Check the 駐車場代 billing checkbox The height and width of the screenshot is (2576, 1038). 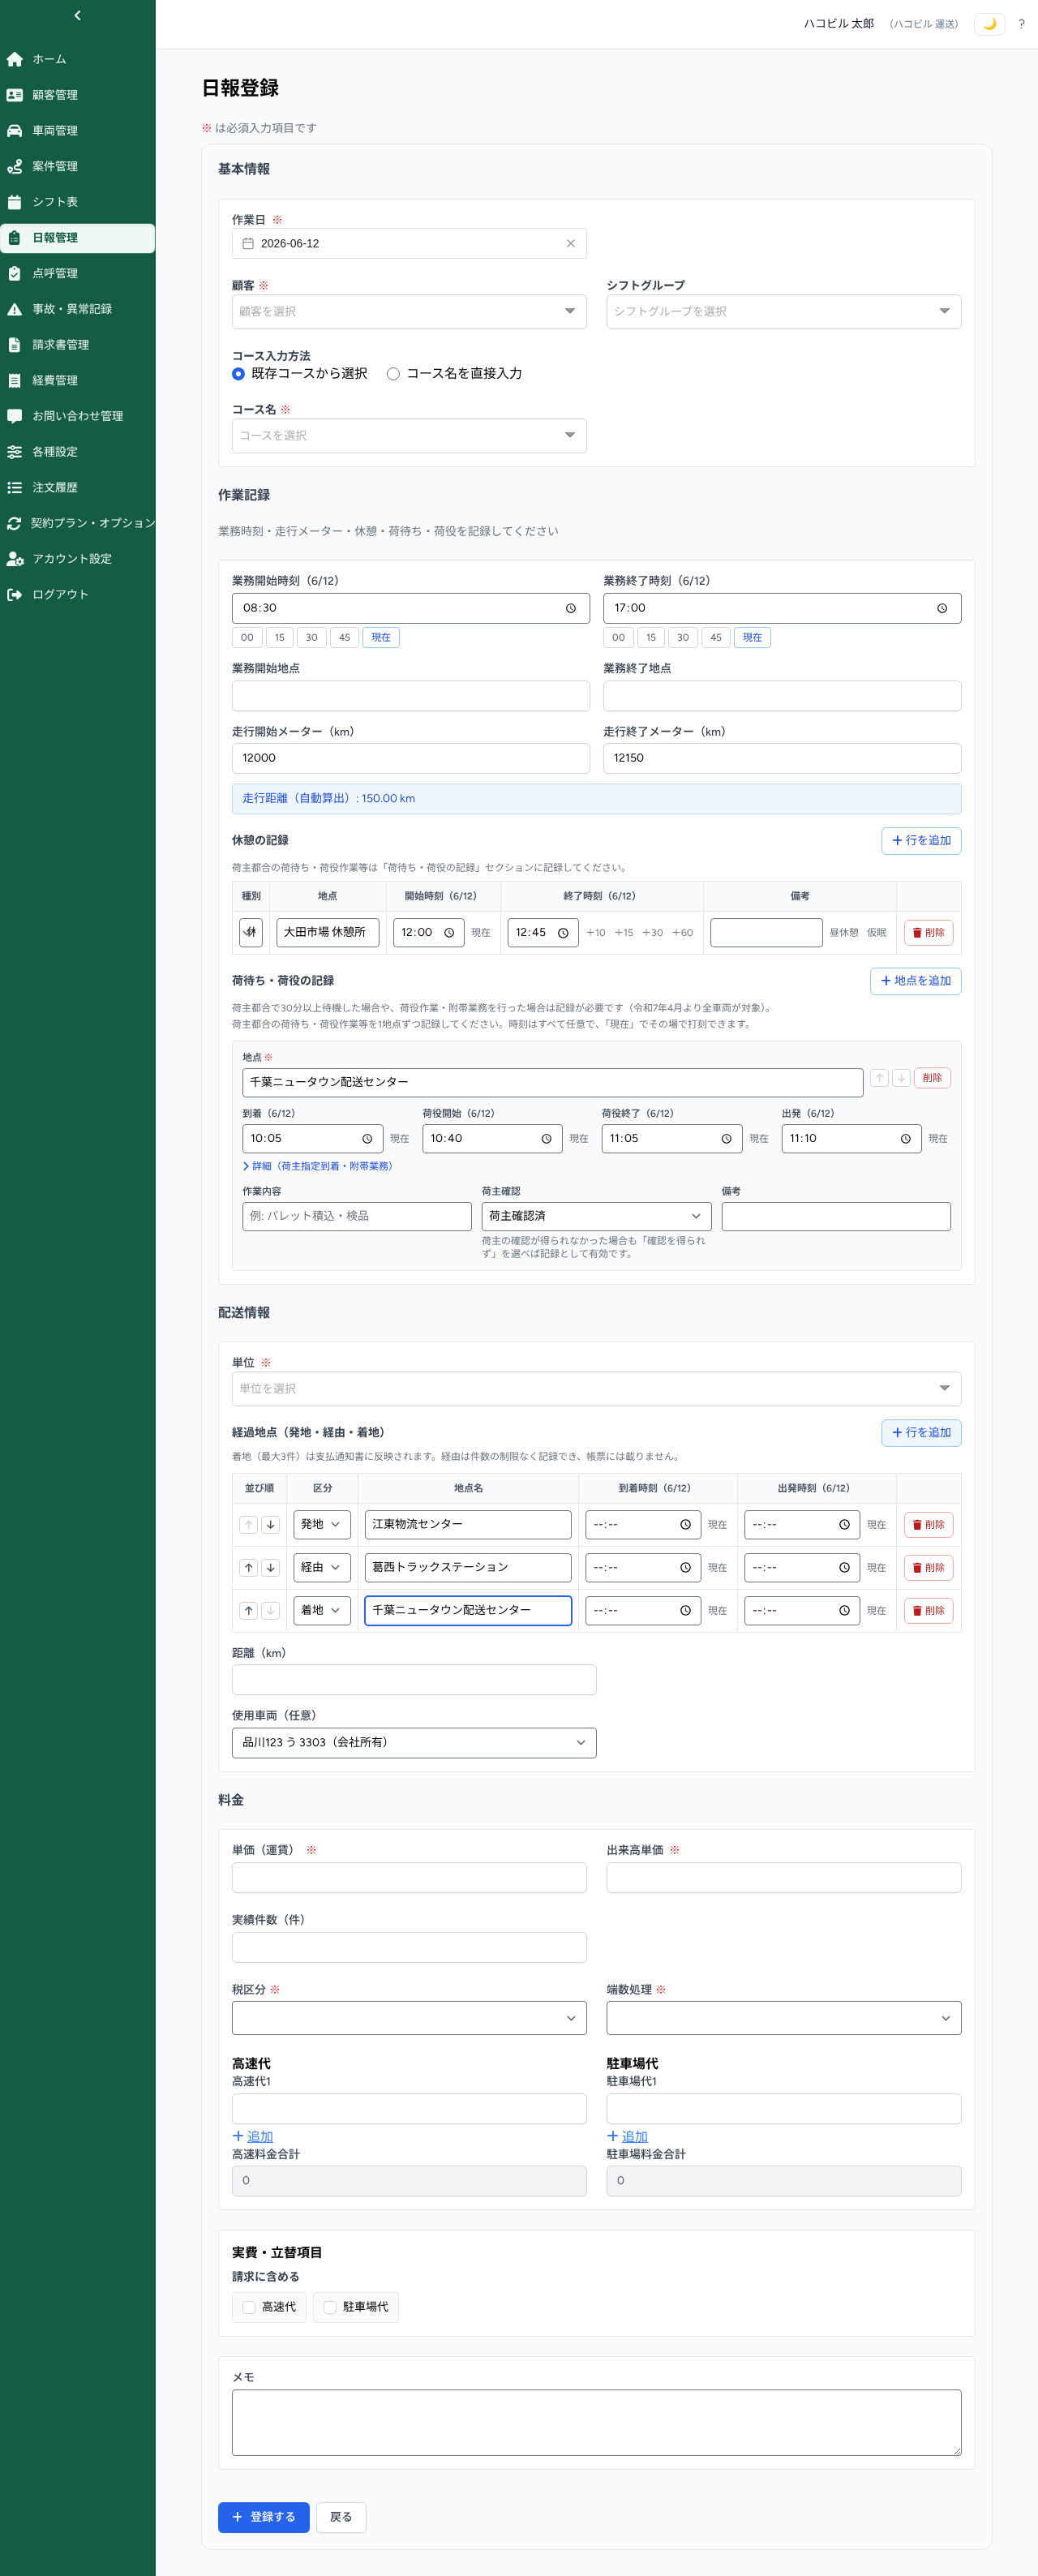pos(330,2308)
